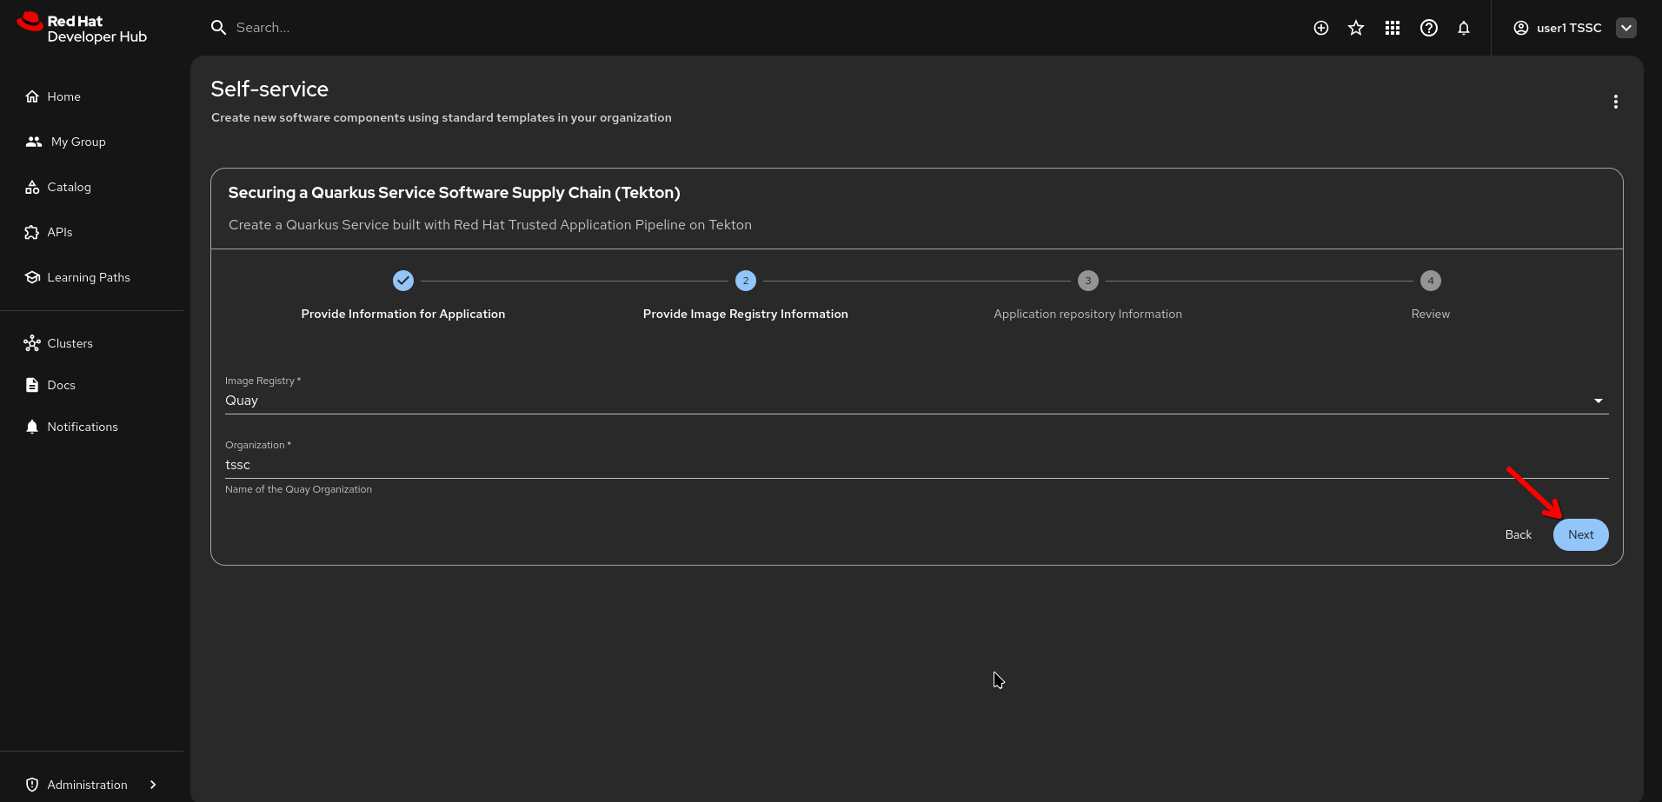This screenshot has width=1662, height=802.
Task: Open Clusters from the sidebar
Action: 70,343
